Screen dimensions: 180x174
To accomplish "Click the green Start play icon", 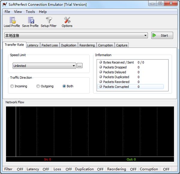I will [x=154, y=35].
